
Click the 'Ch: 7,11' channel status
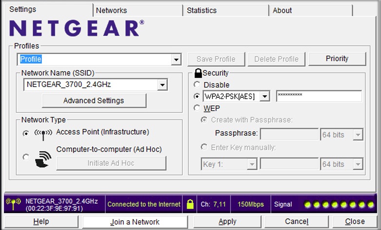tap(213, 204)
